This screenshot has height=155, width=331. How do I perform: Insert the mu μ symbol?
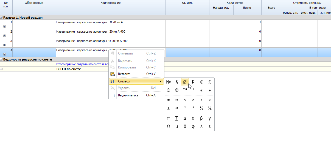click(177, 127)
